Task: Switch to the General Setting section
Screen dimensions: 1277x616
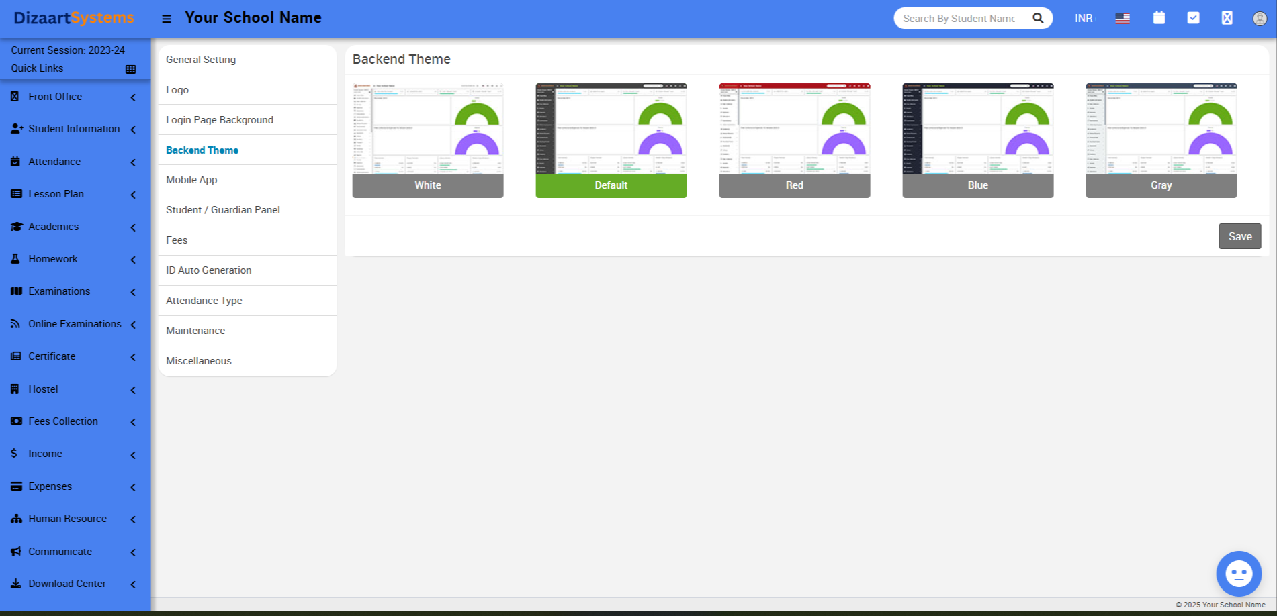Action: tap(201, 60)
